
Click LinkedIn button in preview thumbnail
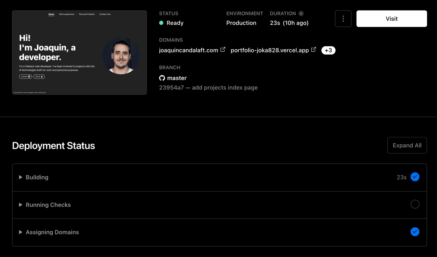25,76
